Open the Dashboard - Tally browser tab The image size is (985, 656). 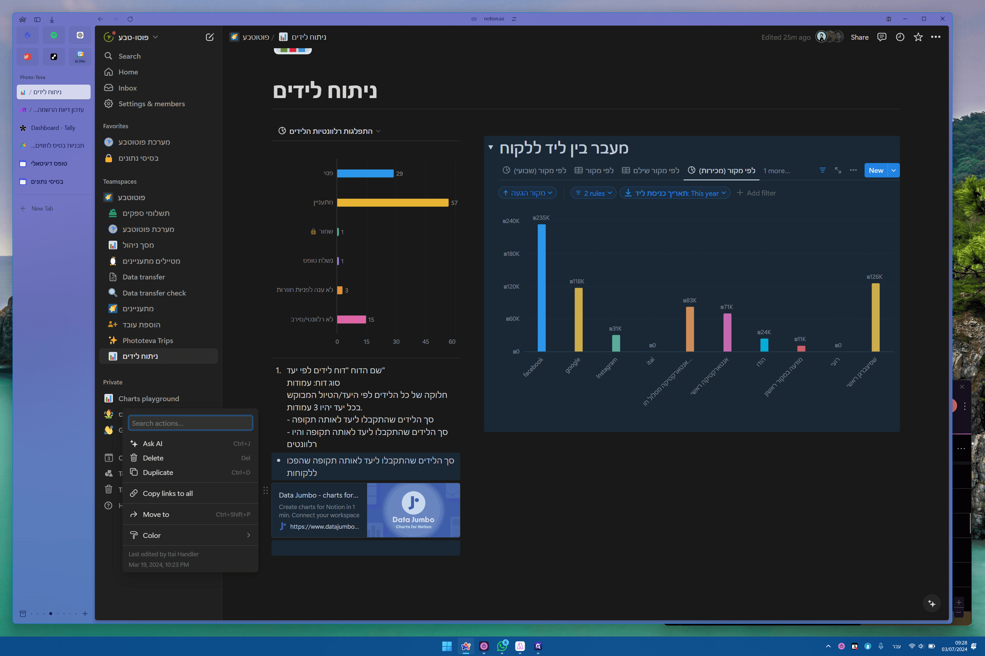click(54, 128)
